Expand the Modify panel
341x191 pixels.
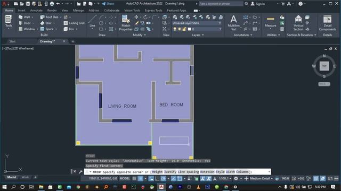pyautogui.click(x=139, y=35)
